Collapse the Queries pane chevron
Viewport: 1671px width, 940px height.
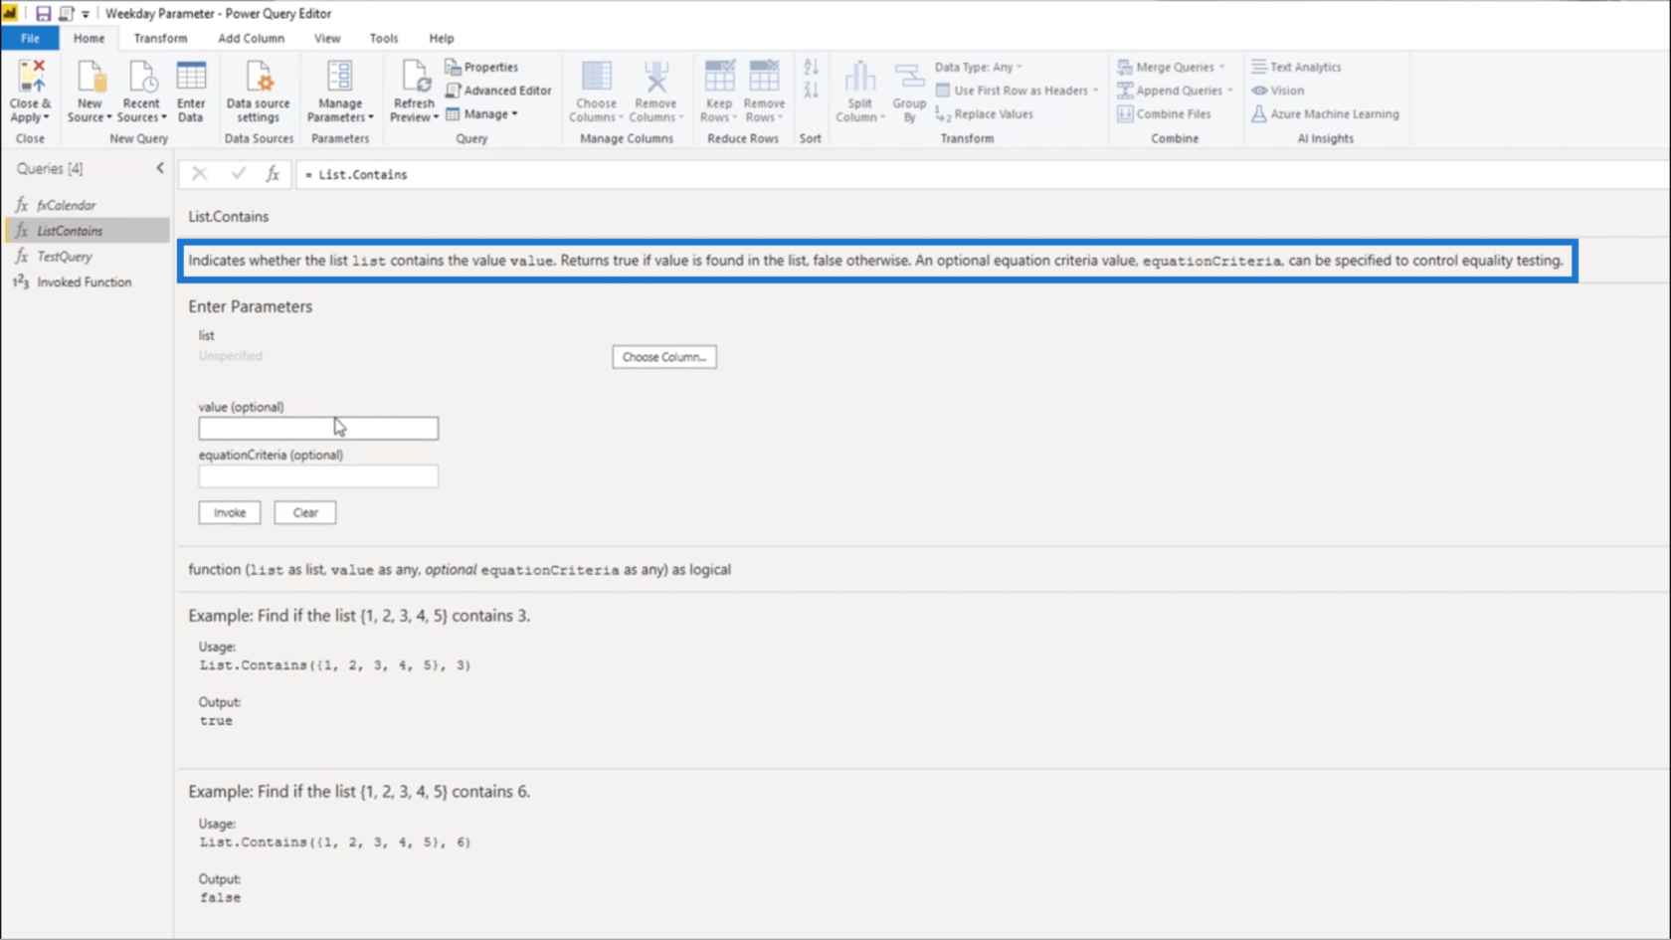coord(160,168)
